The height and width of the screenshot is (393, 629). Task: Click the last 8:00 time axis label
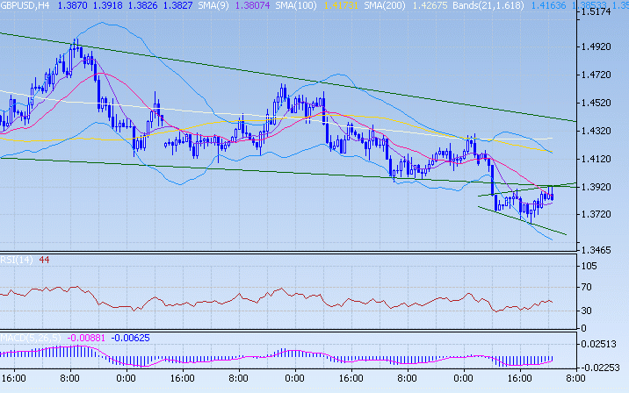coord(574,380)
